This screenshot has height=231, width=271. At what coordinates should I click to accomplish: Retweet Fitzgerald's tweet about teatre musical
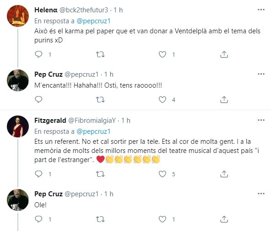tap(100, 174)
